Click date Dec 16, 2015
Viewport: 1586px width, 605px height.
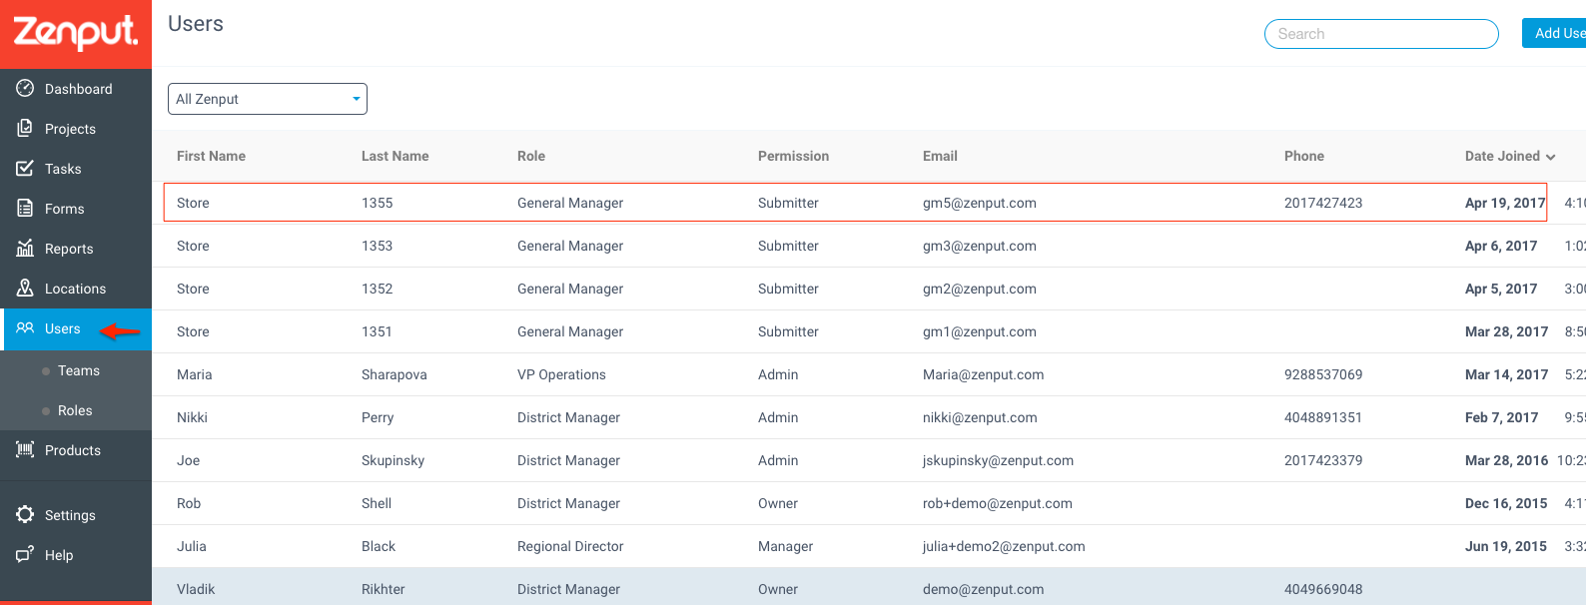coord(1506,503)
